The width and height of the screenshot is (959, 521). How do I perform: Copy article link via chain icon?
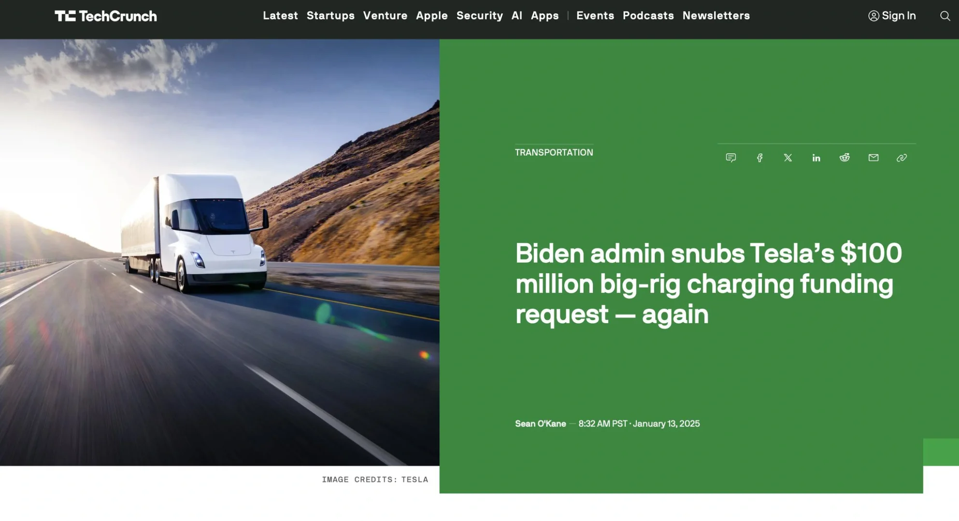902,158
